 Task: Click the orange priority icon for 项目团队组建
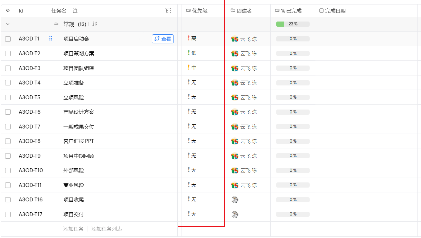tap(189, 67)
